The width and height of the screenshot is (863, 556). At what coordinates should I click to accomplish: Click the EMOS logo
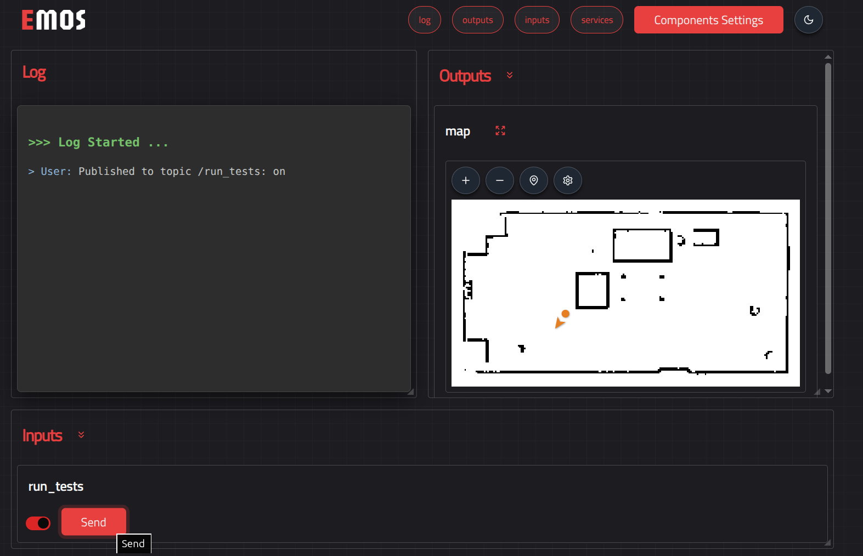(x=54, y=20)
